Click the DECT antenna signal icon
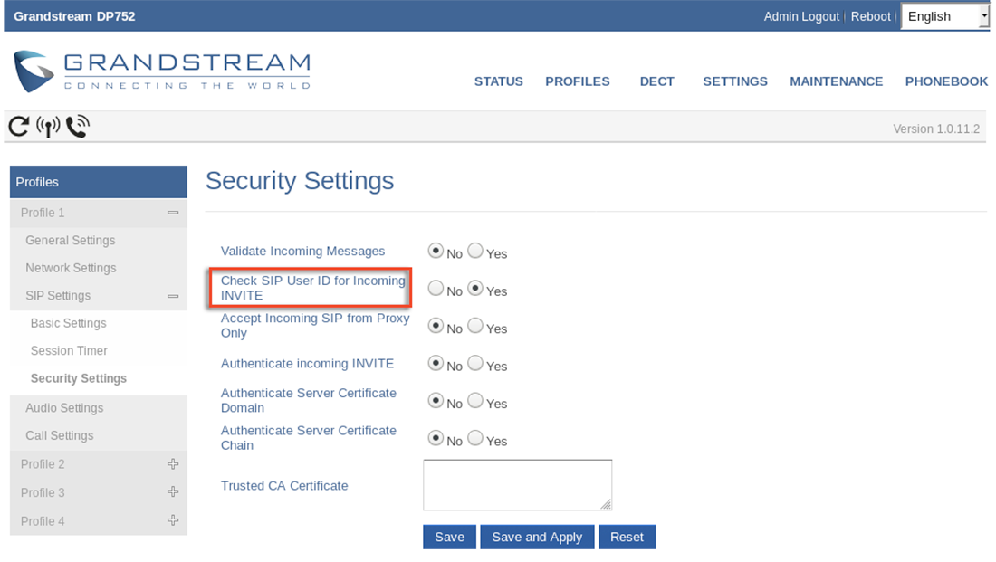This screenshot has width=996, height=562. 48,127
